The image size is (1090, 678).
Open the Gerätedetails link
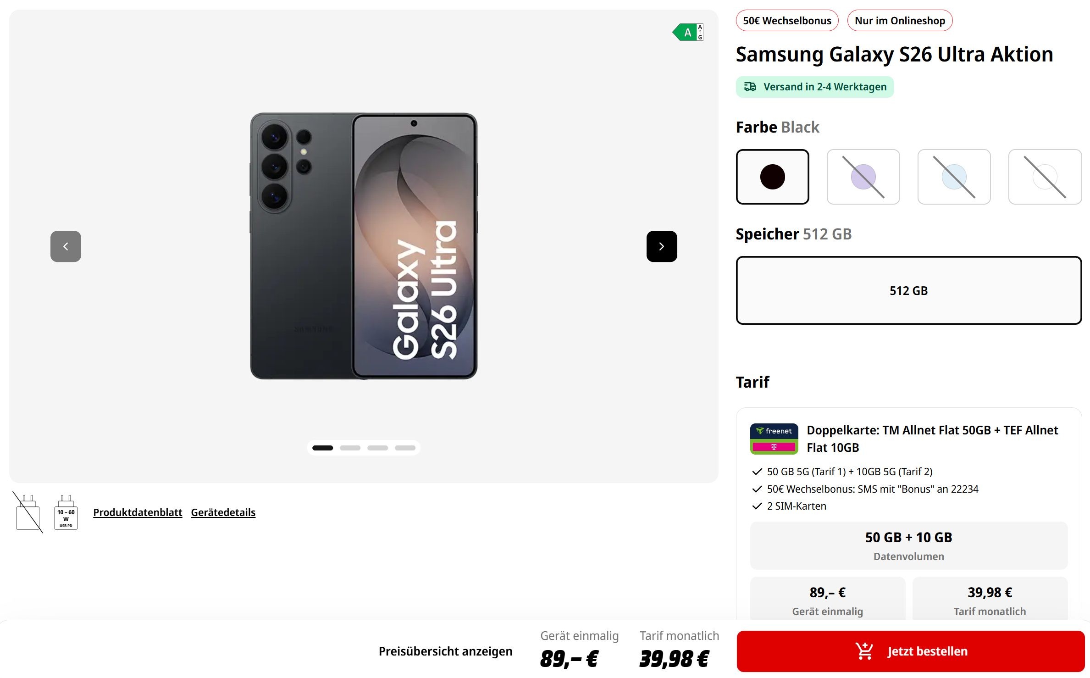[x=223, y=512]
